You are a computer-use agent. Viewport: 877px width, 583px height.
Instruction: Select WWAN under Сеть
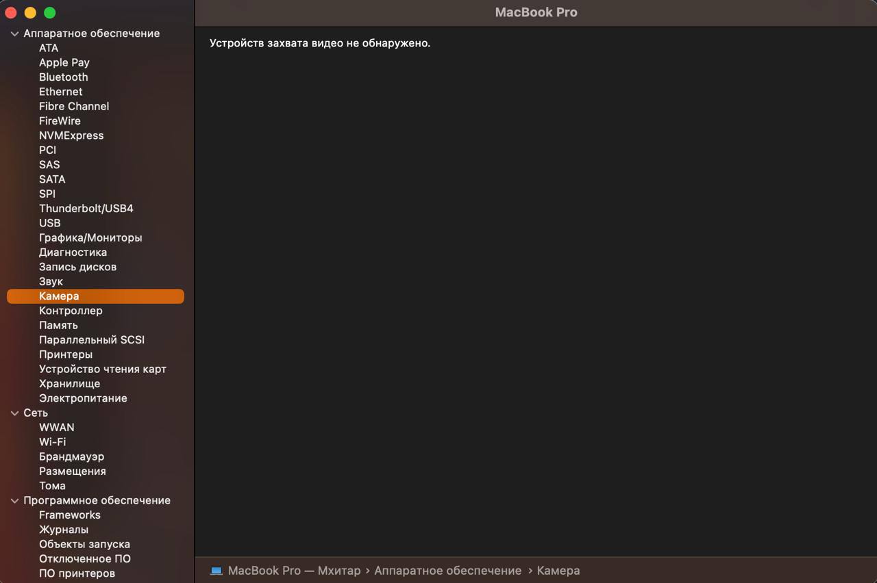coord(57,428)
